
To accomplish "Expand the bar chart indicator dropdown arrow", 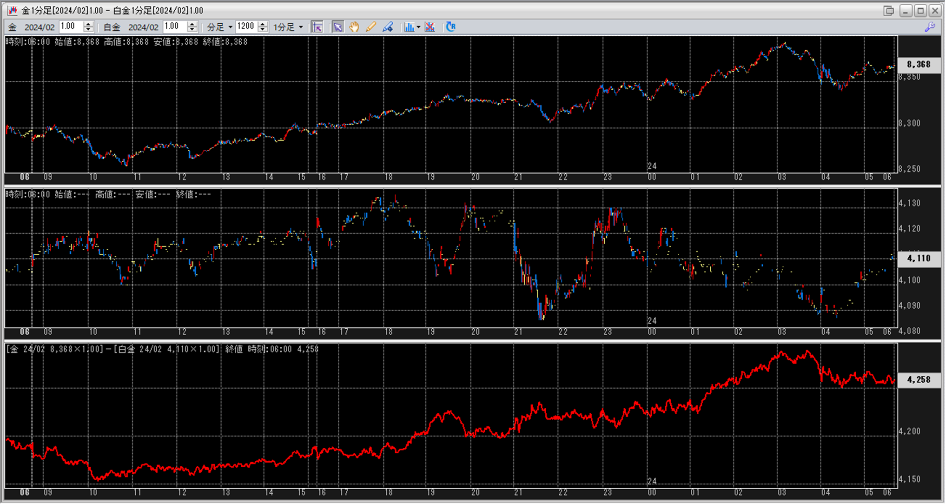I will pyautogui.click(x=418, y=27).
